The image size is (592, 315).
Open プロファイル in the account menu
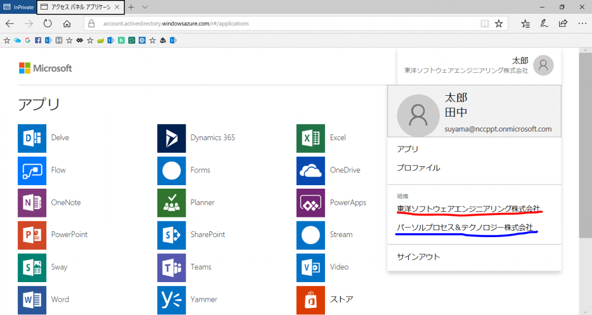tap(419, 168)
